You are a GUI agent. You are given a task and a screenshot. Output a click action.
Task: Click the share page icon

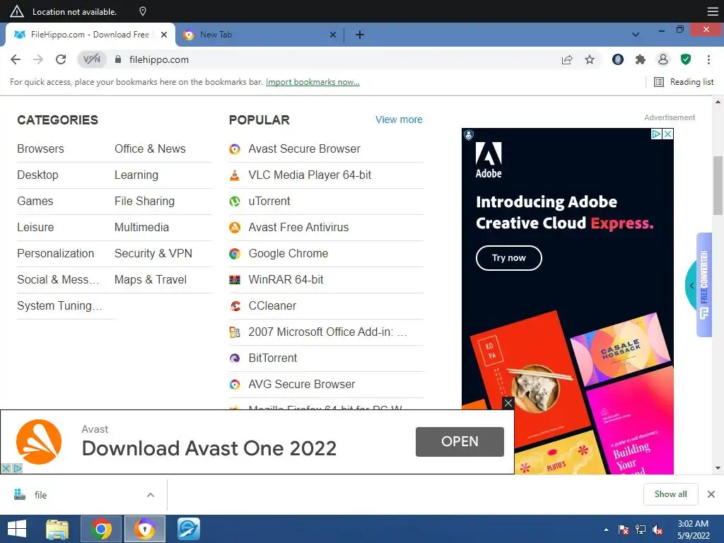tap(567, 59)
